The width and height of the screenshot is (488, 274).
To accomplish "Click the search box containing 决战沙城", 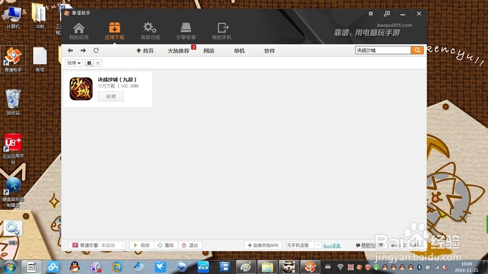I will (383, 50).
